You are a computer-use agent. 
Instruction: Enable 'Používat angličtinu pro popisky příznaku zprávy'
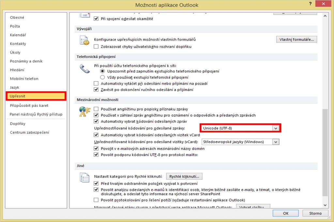pos(96,109)
